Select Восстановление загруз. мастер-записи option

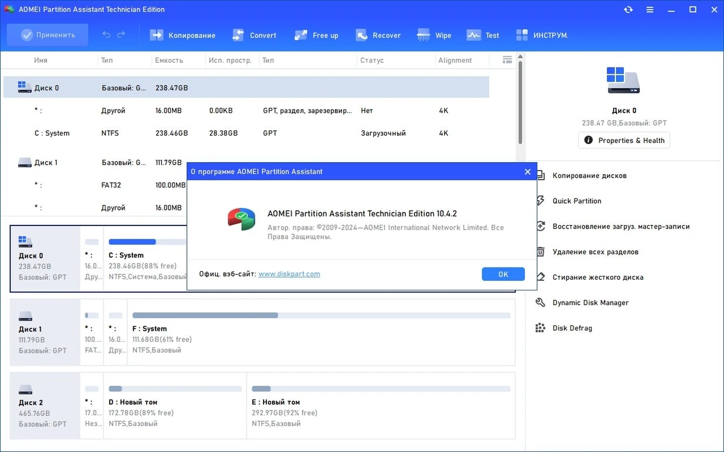[x=621, y=227]
